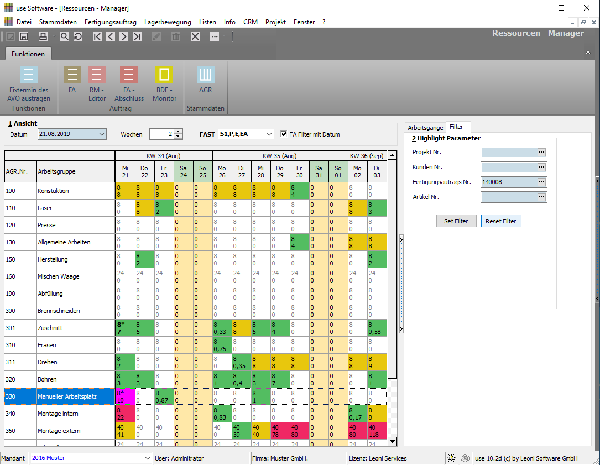
Task: Click into the Projekt Nr. field
Action: coord(509,152)
